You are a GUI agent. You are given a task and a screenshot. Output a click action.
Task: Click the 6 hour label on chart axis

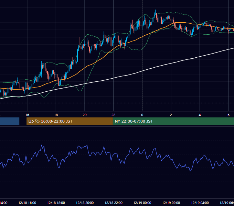click(x=228, y=115)
